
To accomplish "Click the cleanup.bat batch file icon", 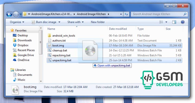I will [50, 50].
